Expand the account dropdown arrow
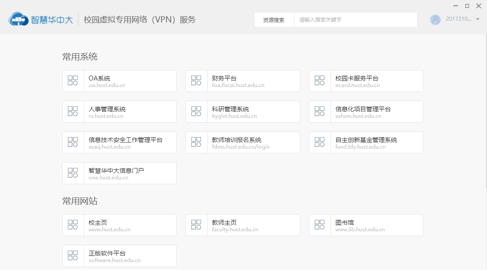 (x=478, y=19)
